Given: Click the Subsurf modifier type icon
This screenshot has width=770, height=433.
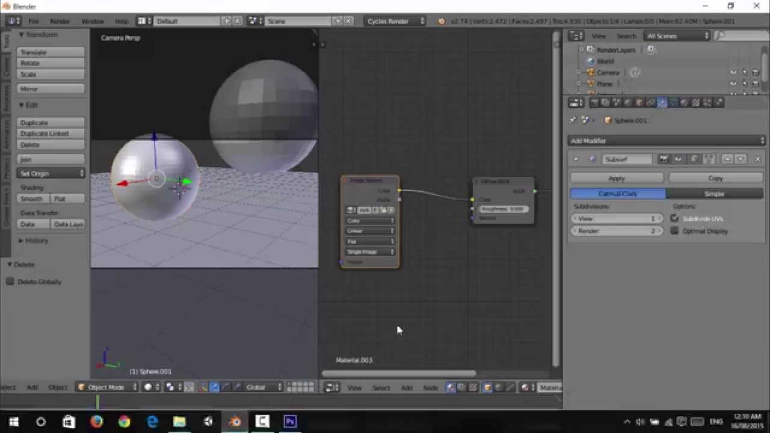Looking at the screenshot, I should (x=592, y=159).
